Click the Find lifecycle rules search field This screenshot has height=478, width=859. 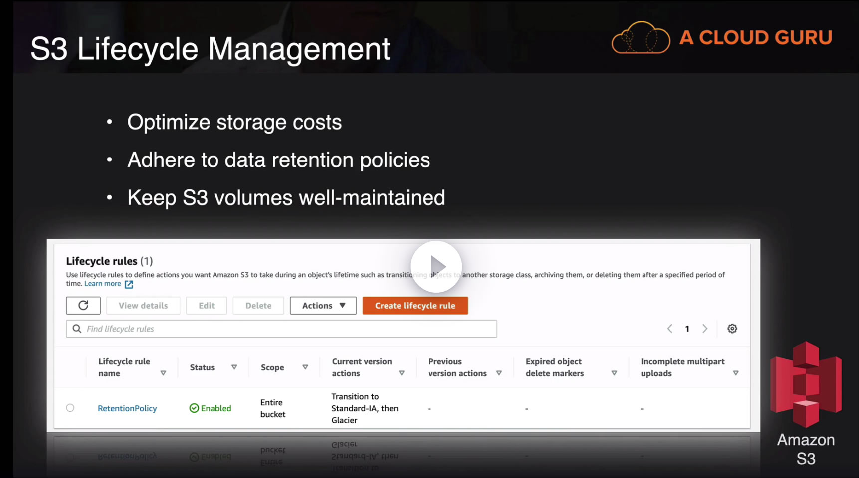(281, 329)
